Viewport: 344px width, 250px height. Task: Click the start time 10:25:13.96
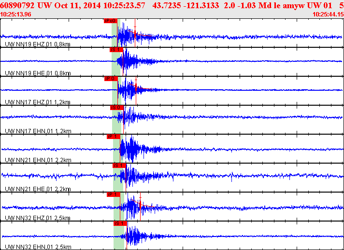(x=16, y=14)
